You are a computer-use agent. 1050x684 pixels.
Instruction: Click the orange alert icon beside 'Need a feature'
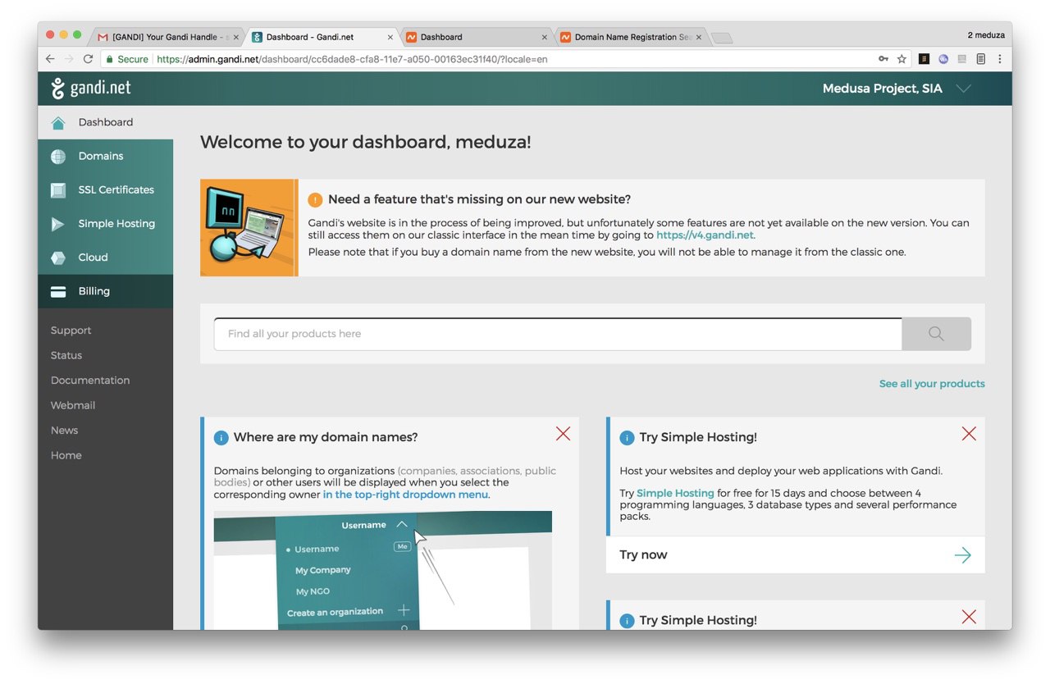coord(315,199)
